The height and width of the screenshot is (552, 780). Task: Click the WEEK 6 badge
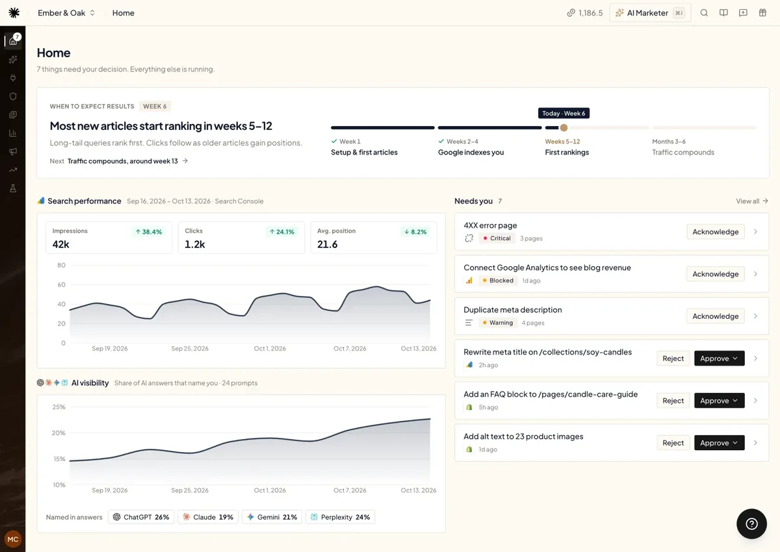pyautogui.click(x=155, y=107)
